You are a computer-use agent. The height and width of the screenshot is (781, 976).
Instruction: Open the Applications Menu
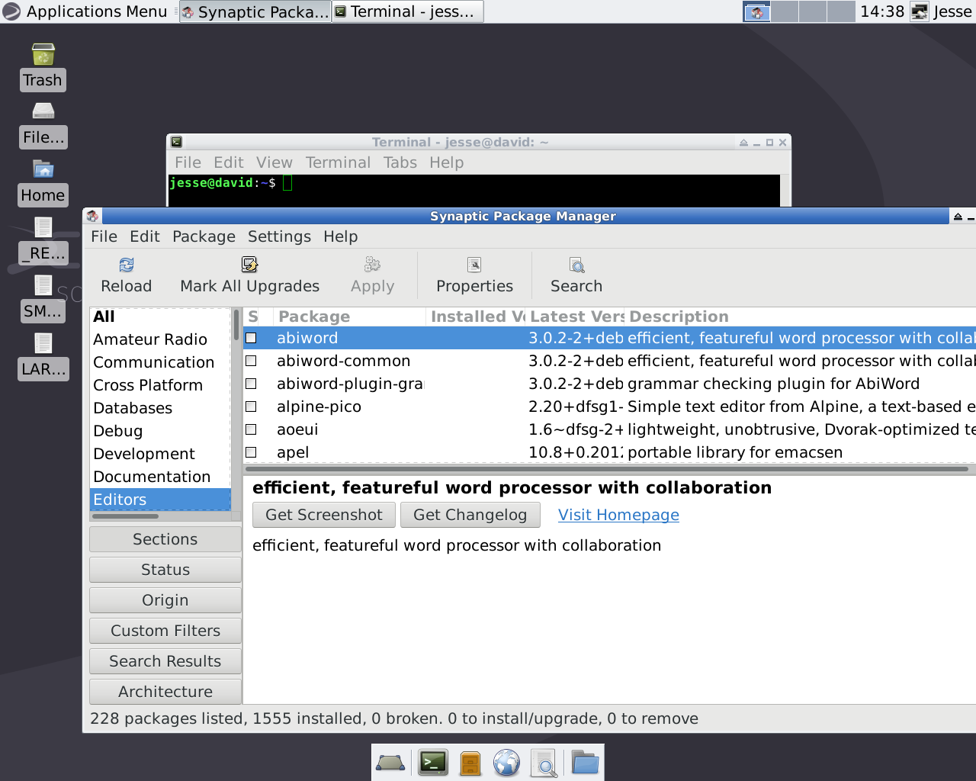coord(85,11)
